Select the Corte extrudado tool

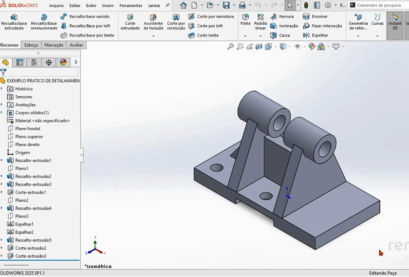[x=130, y=22]
